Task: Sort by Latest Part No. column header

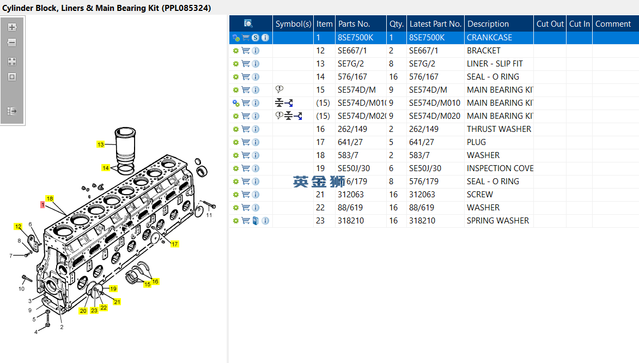Action: pyautogui.click(x=435, y=23)
